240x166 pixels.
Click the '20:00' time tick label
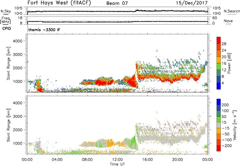click(178, 160)
